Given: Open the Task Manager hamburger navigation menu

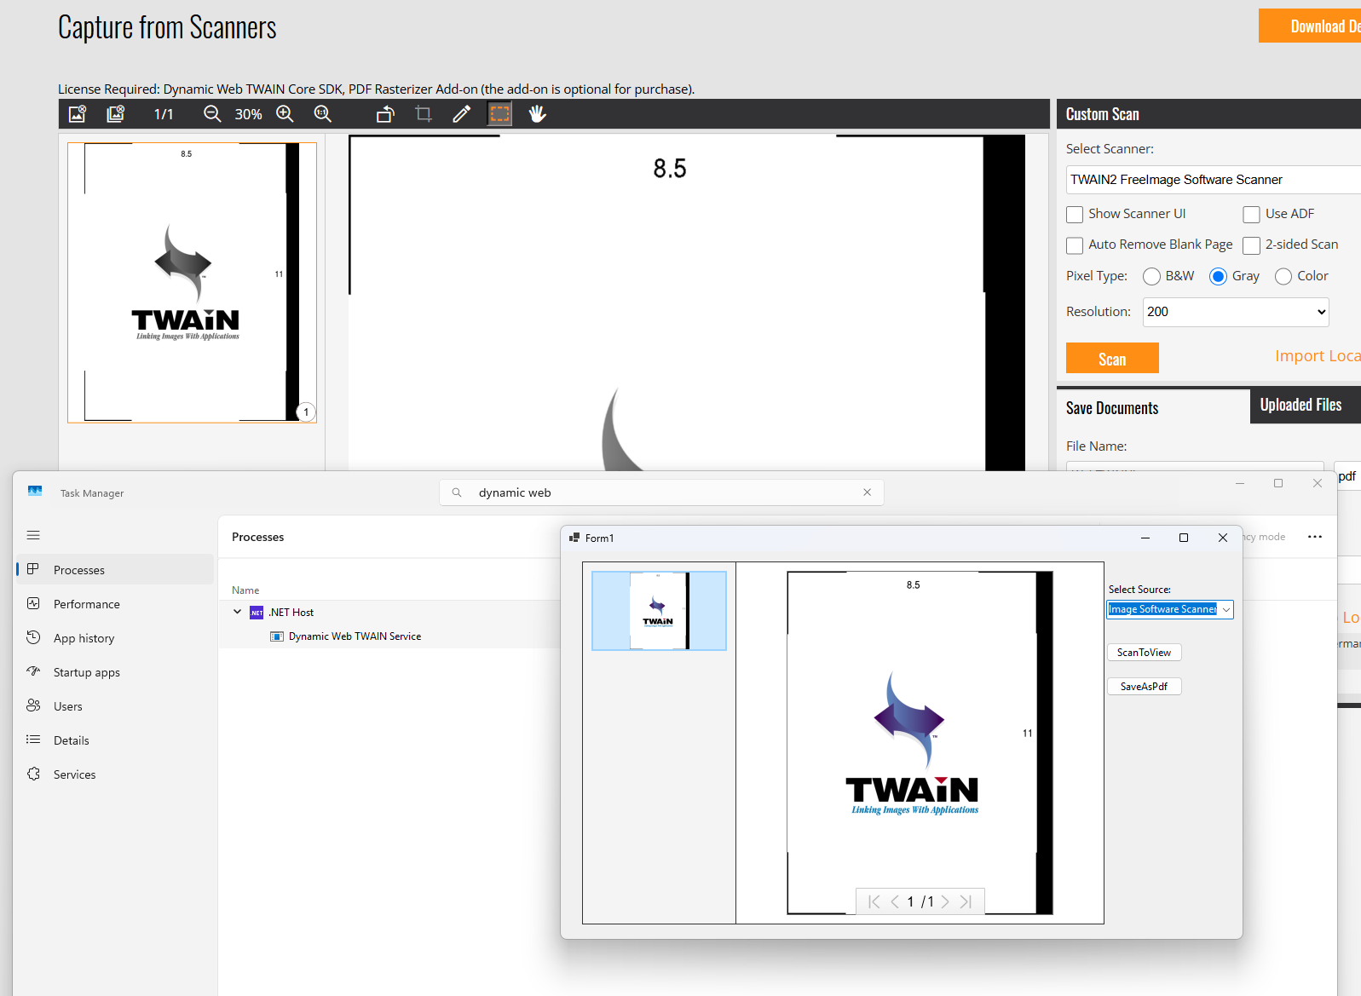Looking at the screenshot, I should tap(33, 535).
